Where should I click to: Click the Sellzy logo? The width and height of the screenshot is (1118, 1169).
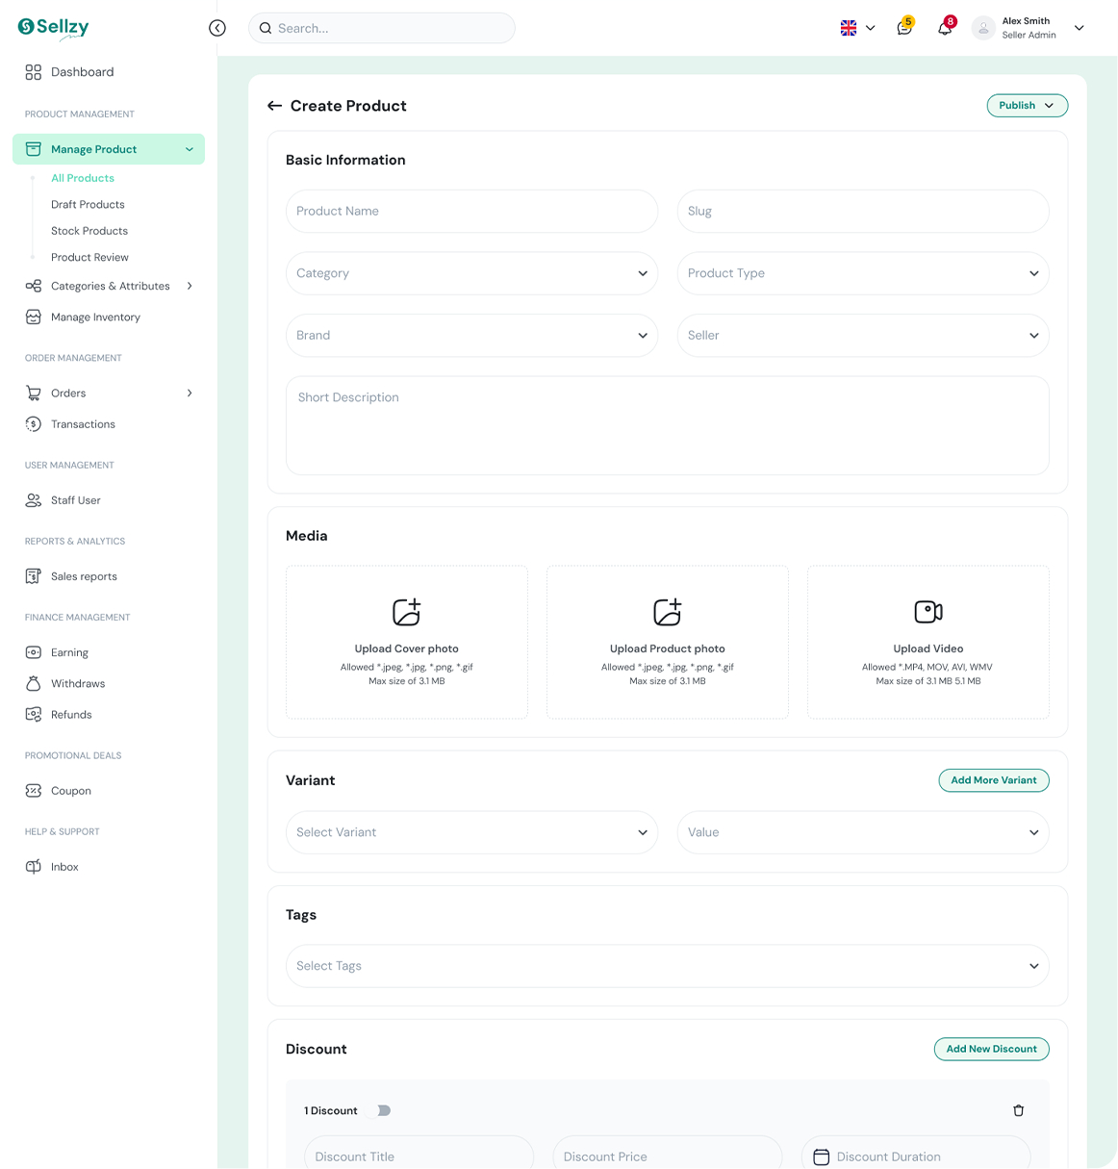54,28
